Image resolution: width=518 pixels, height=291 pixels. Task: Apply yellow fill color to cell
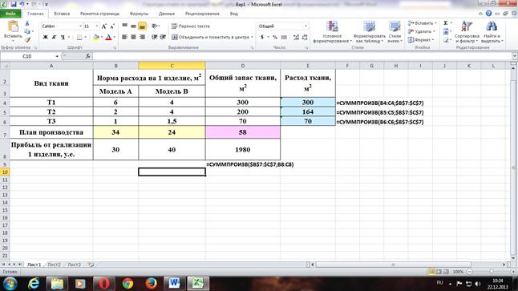[96, 37]
